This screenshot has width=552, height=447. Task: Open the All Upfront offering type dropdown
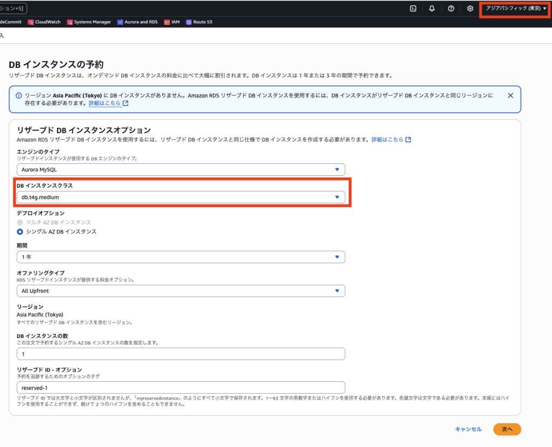(181, 291)
